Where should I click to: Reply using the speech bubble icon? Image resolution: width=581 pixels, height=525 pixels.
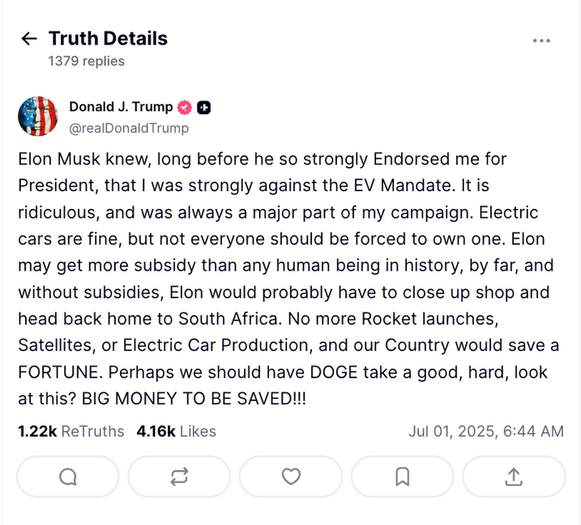click(68, 477)
